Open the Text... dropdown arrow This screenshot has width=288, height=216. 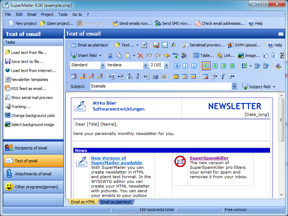pyautogui.click(x=137, y=45)
